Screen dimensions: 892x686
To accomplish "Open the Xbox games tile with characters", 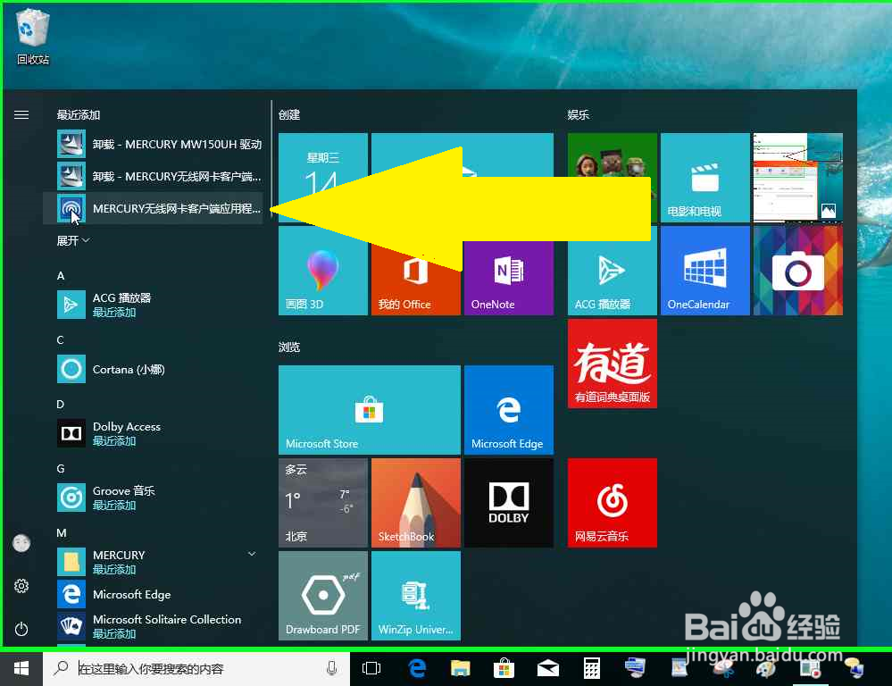I will tap(613, 178).
